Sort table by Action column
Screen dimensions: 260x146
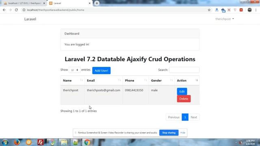pos(187,80)
